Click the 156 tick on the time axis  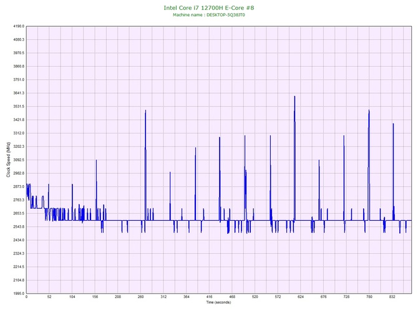(x=95, y=297)
